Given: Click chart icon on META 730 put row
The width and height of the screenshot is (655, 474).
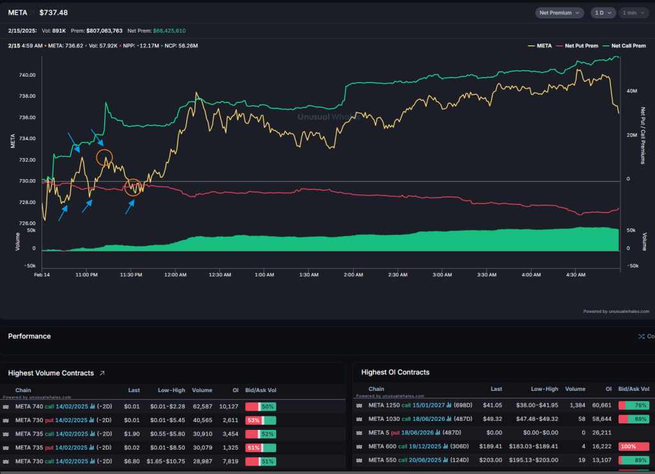Looking at the screenshot, I should pyautogui.click(x=91, y=420).
